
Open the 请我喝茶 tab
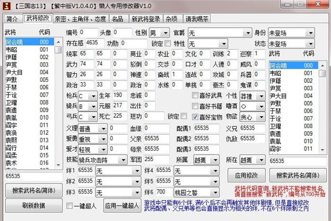click(197, 19)
